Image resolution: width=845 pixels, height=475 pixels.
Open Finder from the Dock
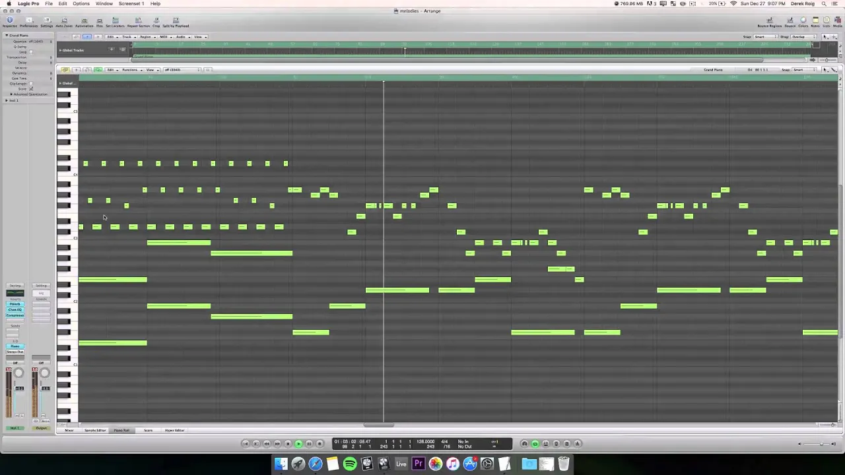pyautogui.click(x=281, y=464)
